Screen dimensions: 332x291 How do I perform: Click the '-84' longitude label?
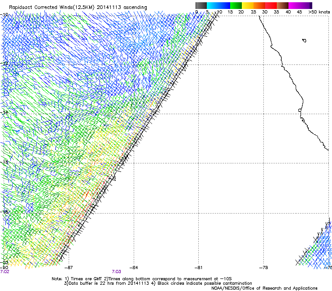133,268
